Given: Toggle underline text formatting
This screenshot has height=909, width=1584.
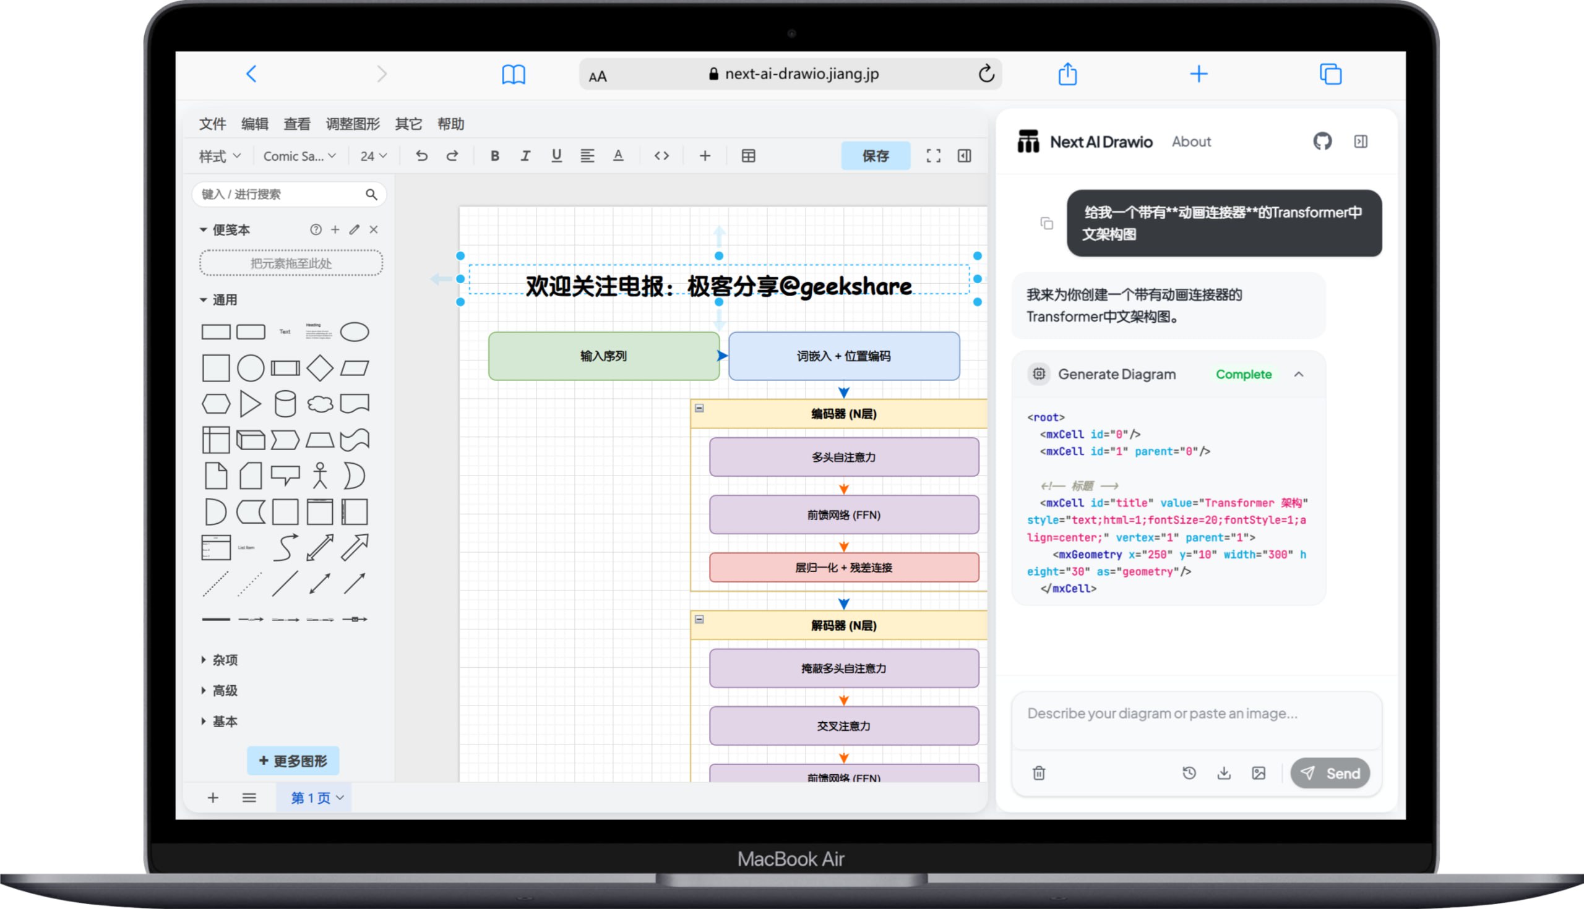Looking at the screenshot, I should tap(556, 155).
